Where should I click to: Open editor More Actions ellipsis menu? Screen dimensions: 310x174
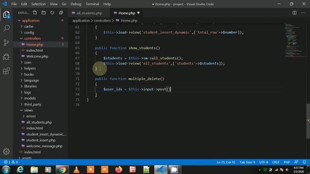(x=303, y=13)
